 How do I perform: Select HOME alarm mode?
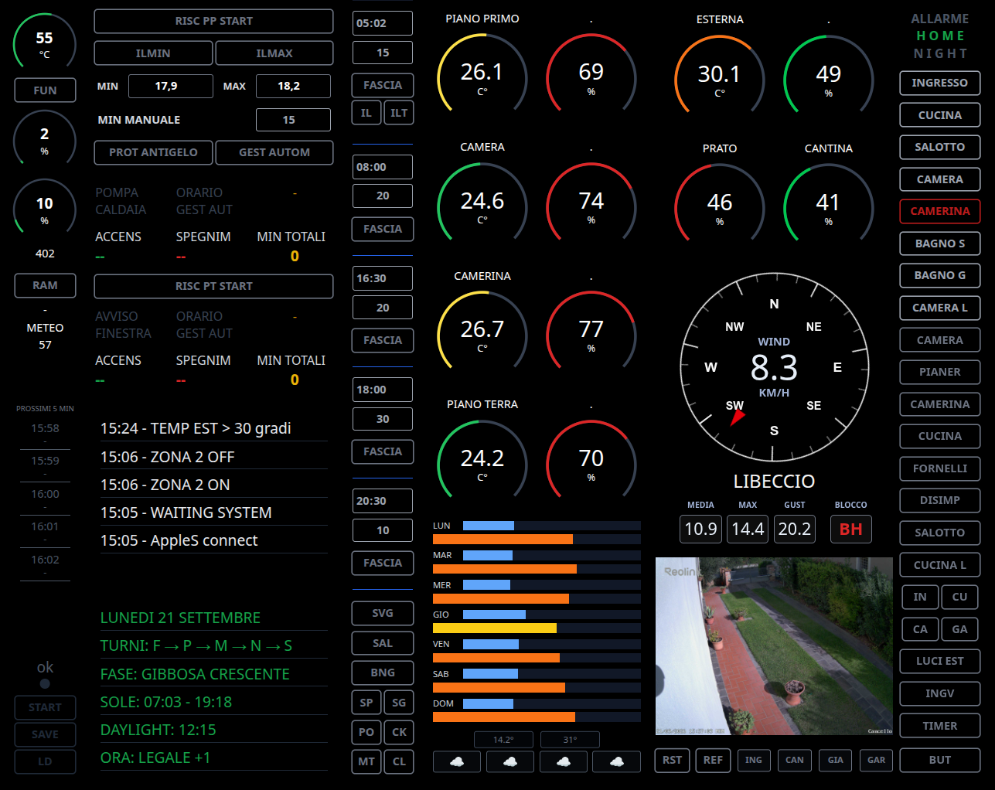click(940, 36)
